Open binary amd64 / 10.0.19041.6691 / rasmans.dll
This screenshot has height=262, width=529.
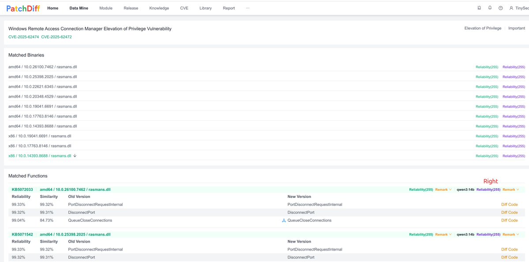coord(42,106)
